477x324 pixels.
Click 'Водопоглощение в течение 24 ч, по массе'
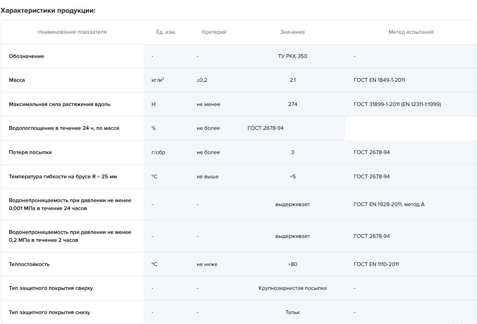(63, 128)
